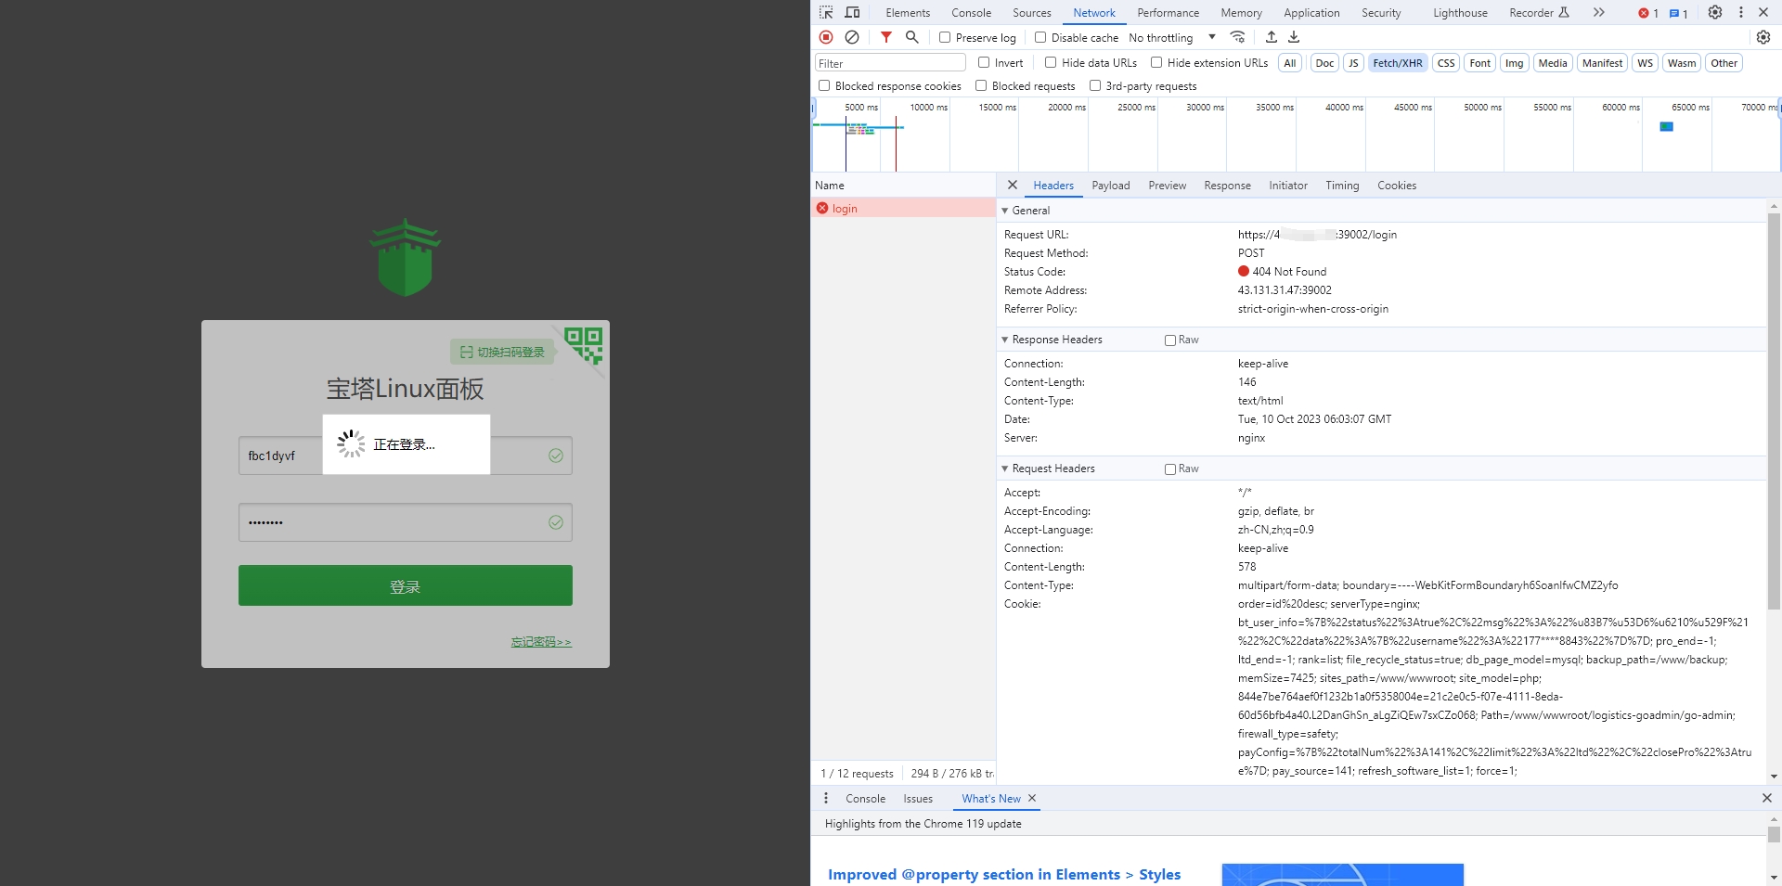1782x886 pixels.
Task: Click the green 登录 login button
Action: (406, 585)
